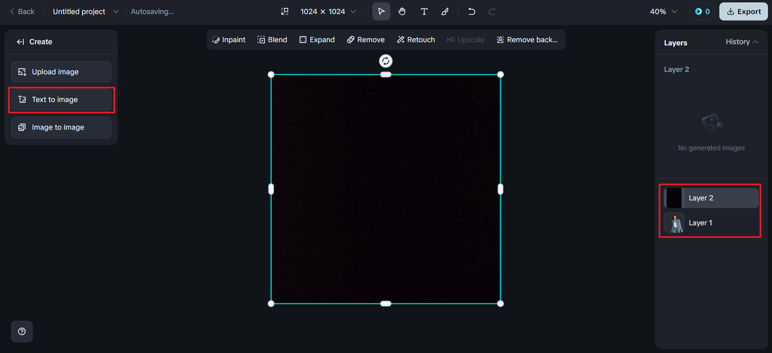
Task: Click the Layer 2 heading in right panel
Action: 676,69
